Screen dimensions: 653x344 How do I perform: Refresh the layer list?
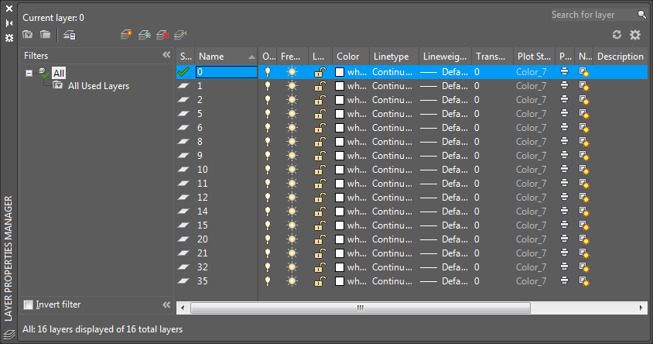617,35
